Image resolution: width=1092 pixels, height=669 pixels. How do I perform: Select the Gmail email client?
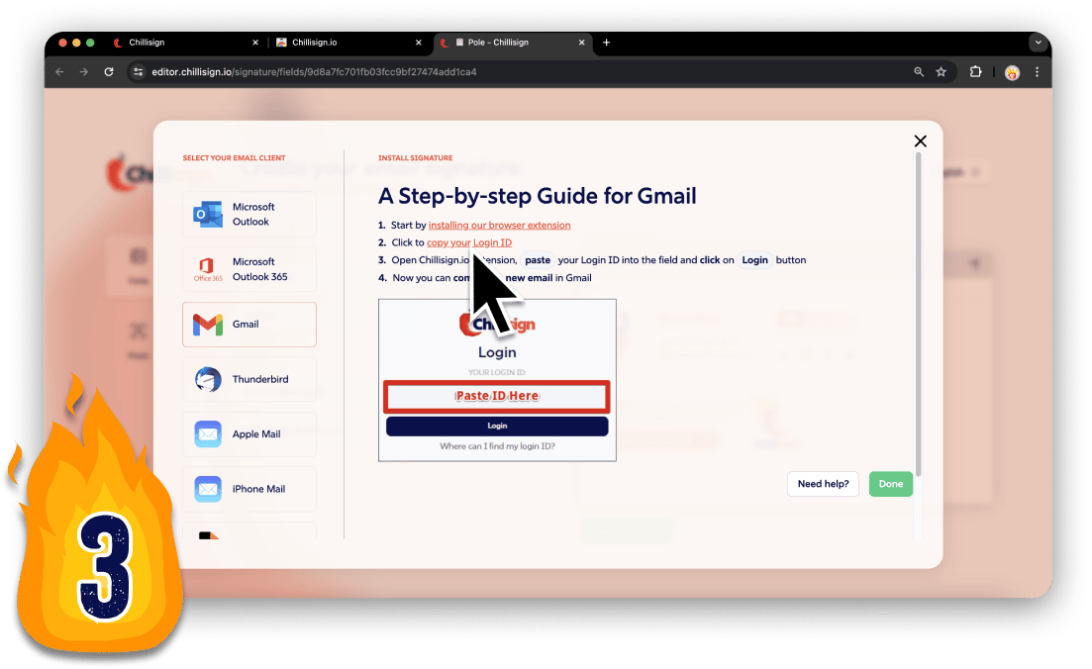[x=249, y=325]
